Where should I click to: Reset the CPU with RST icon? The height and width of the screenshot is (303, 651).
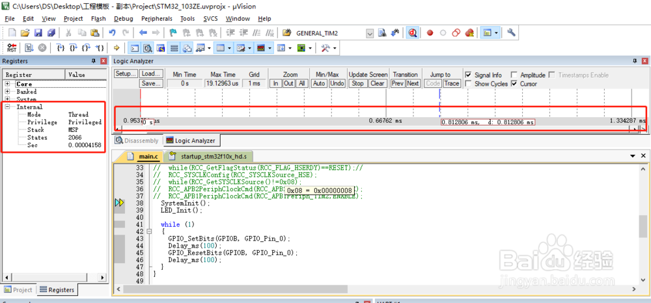coord(12,48)
